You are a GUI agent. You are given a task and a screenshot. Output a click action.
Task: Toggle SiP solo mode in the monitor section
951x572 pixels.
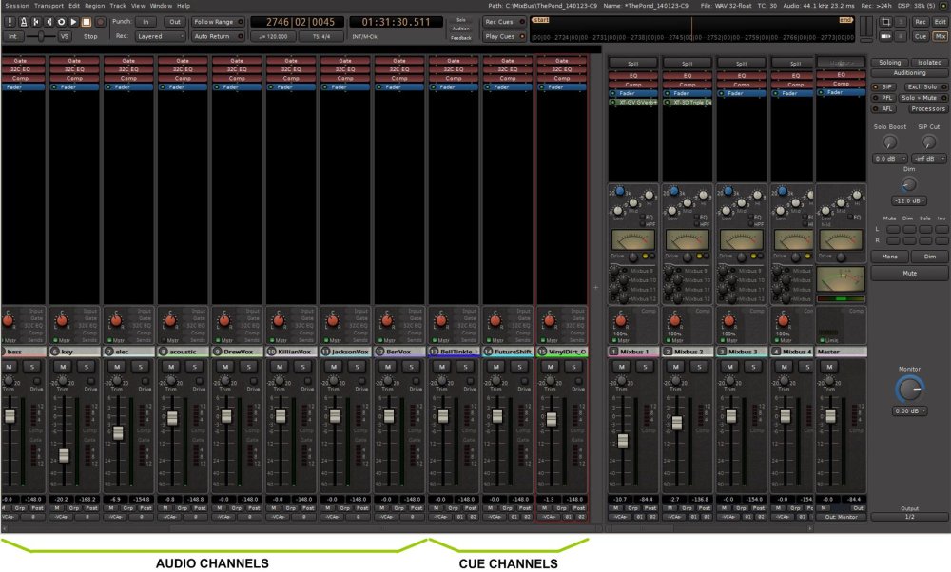click(x=884, y=86)
